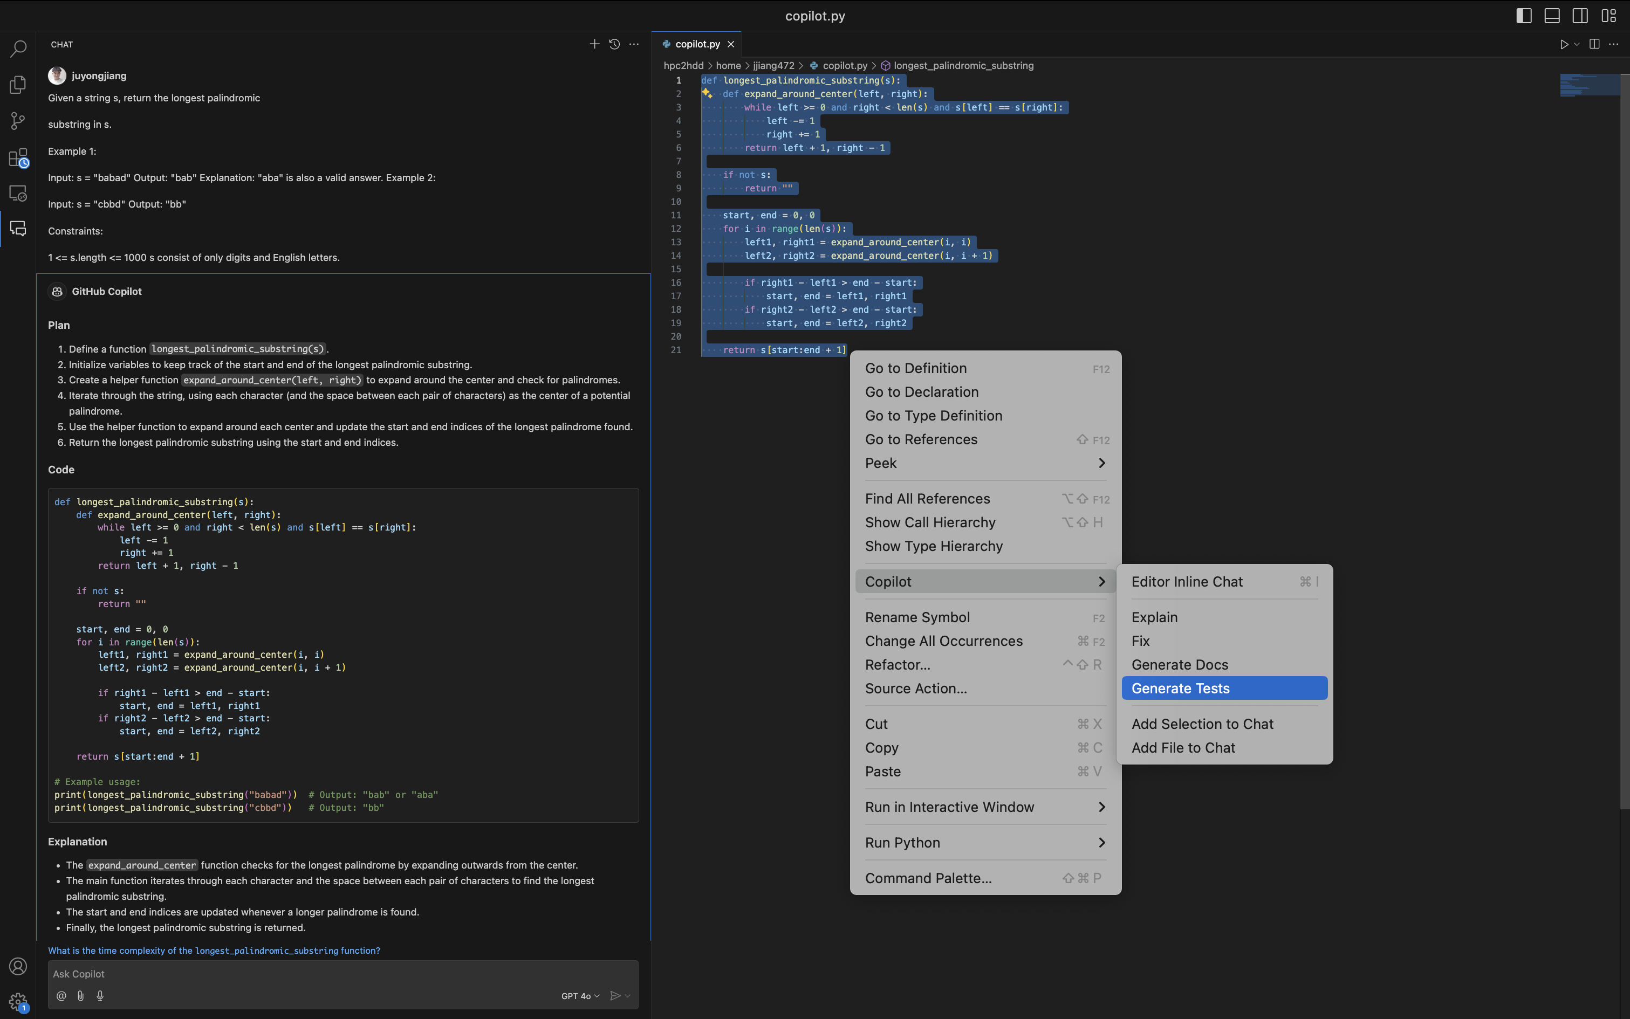Choose Add Selection to Chat
The height and width of the screenshot is (1019, 1630).
pos(1224,724)
